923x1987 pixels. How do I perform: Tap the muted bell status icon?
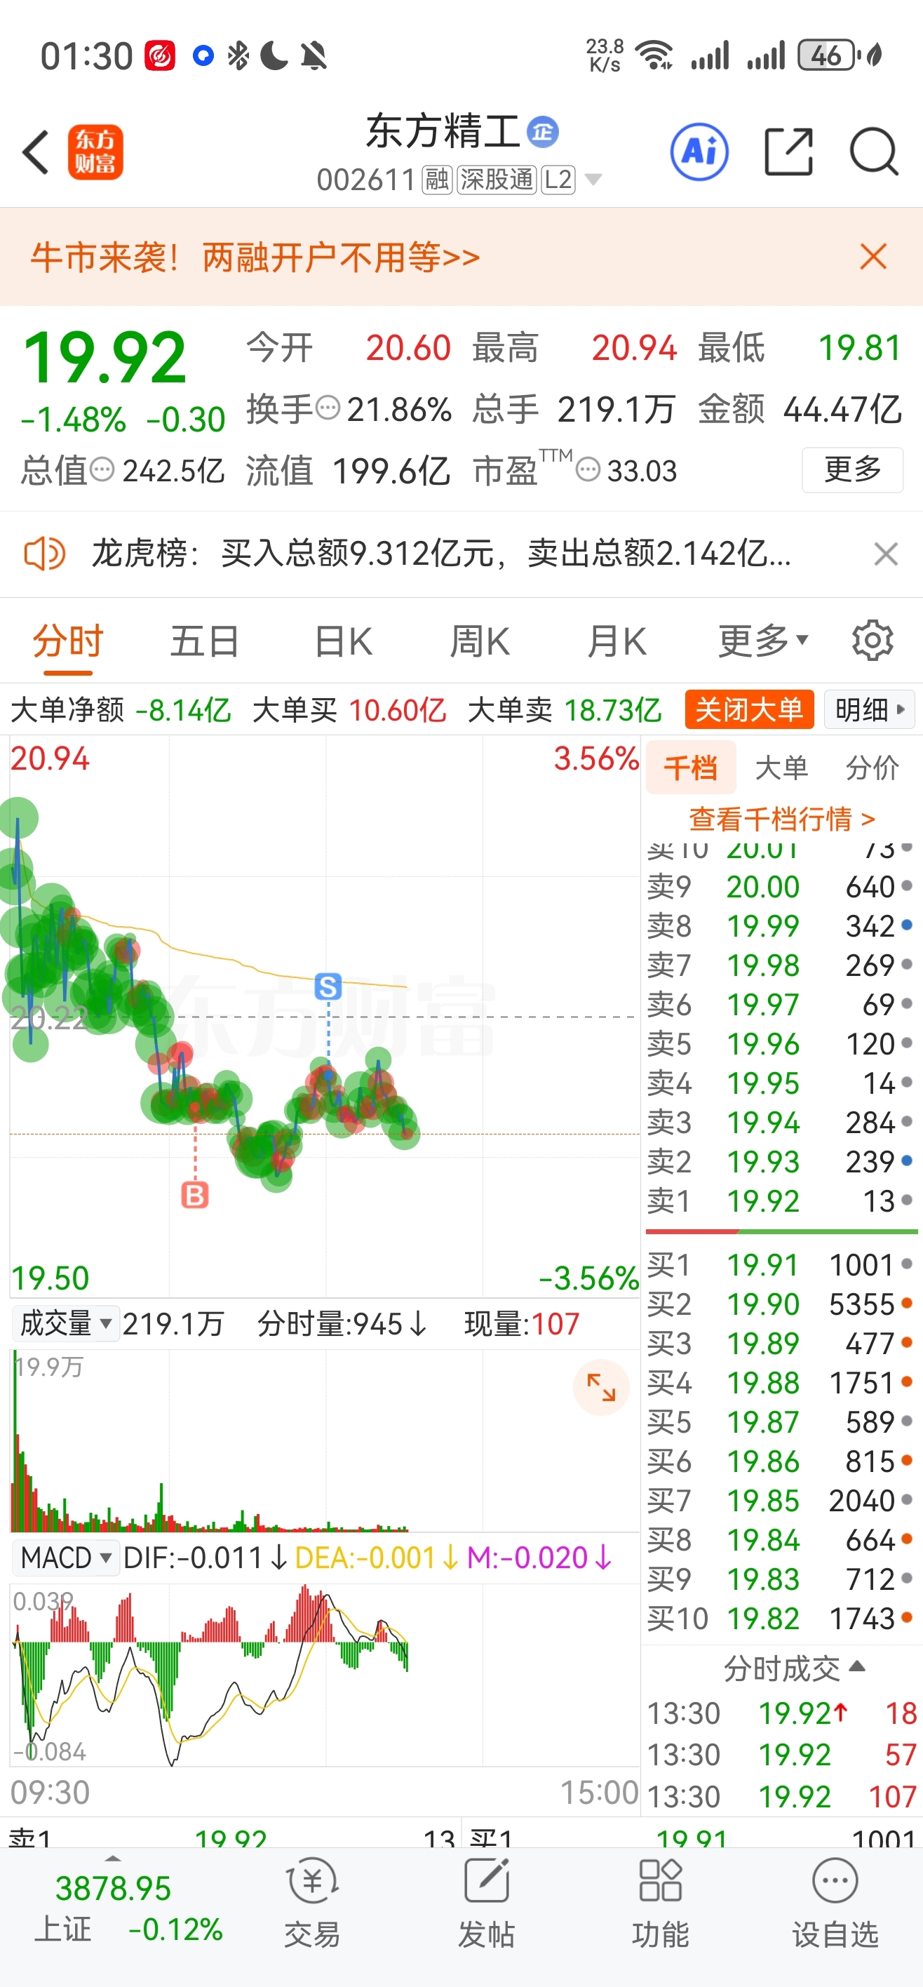click(313, 55)
